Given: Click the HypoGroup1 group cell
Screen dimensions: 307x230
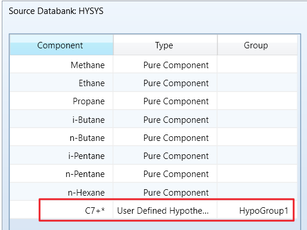Looking at the screenshot, I should tap(257, 210).
